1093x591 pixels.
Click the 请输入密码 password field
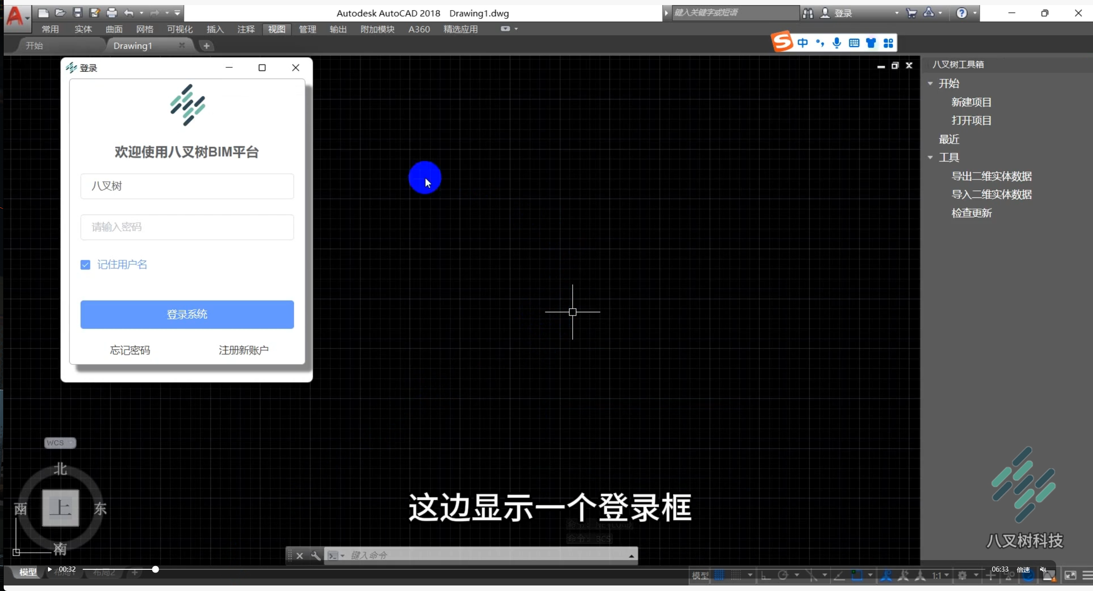(x=187, y=227)
